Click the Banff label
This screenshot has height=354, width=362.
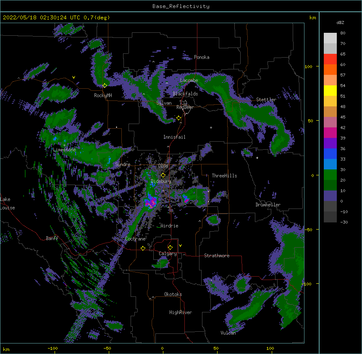coord(52,238)
